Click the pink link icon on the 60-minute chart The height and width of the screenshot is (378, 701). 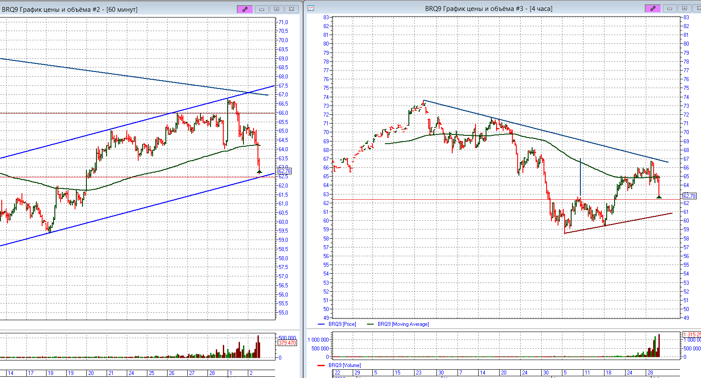point(244,9)
